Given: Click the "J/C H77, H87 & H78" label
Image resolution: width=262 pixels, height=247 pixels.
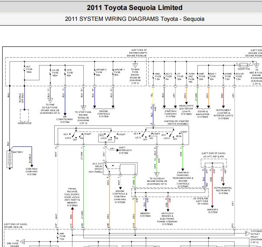Looking at the screenshot, I should pos(213,157).
